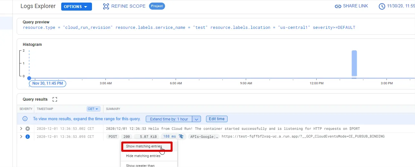Viewport: 415px width, 167px height.
Task: Click the REFINE SCOPE label
Action: pos(128,6)
